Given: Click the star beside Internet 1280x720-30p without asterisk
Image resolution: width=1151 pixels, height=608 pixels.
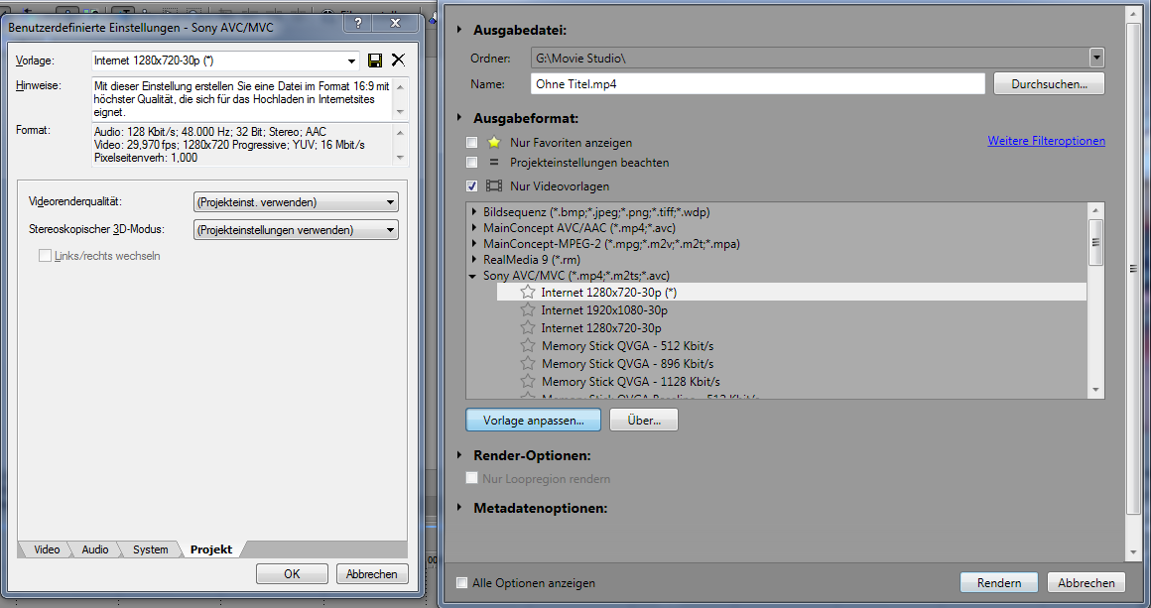Looking at the screenshot, I should 528,327.
